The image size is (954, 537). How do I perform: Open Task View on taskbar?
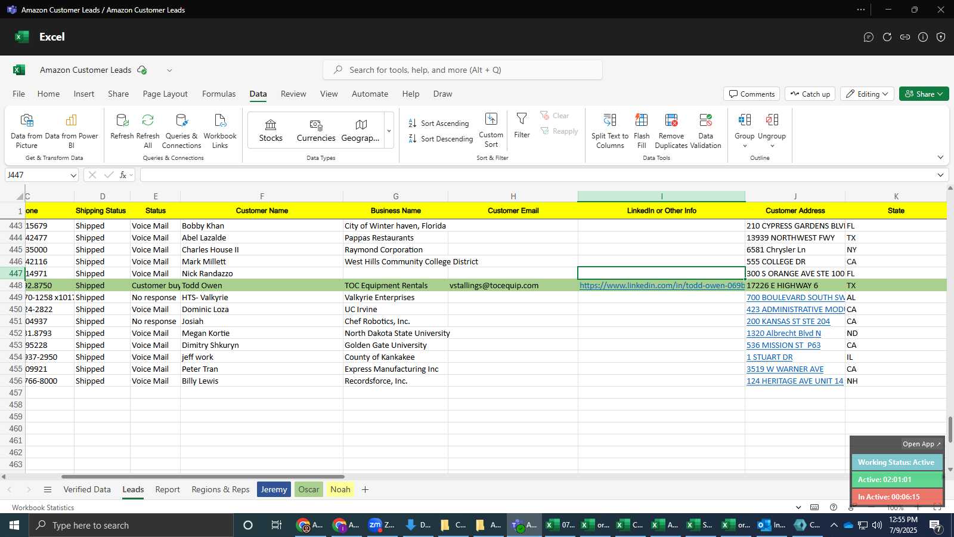click(276, 525)
